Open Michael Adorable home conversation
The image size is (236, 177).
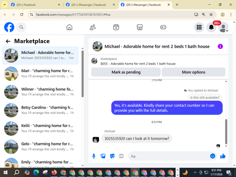point(41,55)
